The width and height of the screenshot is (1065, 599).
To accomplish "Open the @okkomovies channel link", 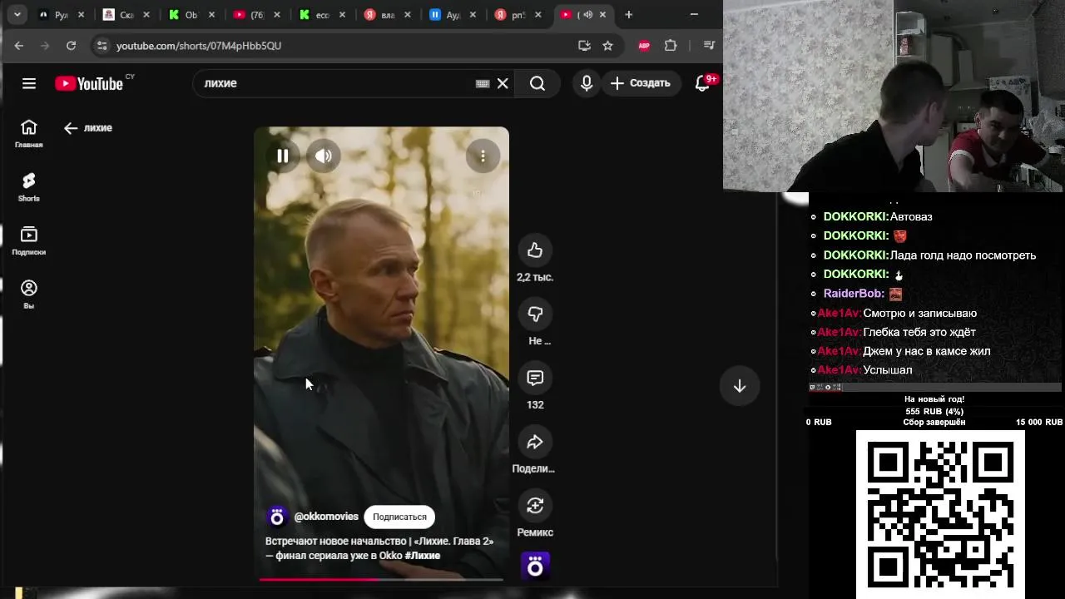I will tap(326, 517).
